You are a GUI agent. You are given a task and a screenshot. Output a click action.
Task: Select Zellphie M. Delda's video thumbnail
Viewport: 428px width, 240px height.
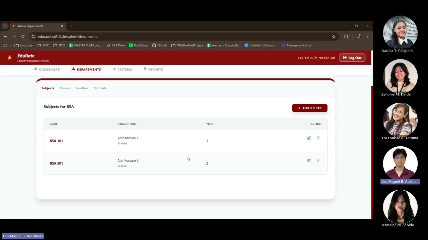[400, 76]
